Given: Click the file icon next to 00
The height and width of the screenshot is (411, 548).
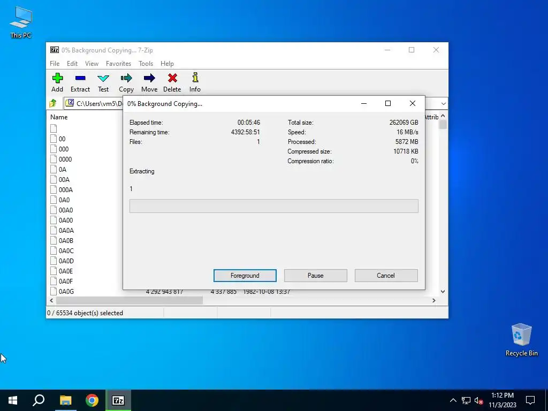Looking at the screenshot, I should 54,139.
